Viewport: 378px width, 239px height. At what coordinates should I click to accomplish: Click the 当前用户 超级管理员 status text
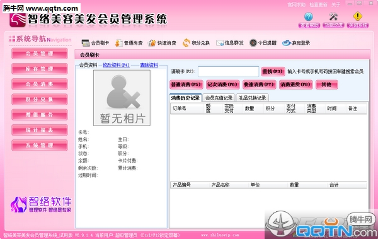(116, 235)
